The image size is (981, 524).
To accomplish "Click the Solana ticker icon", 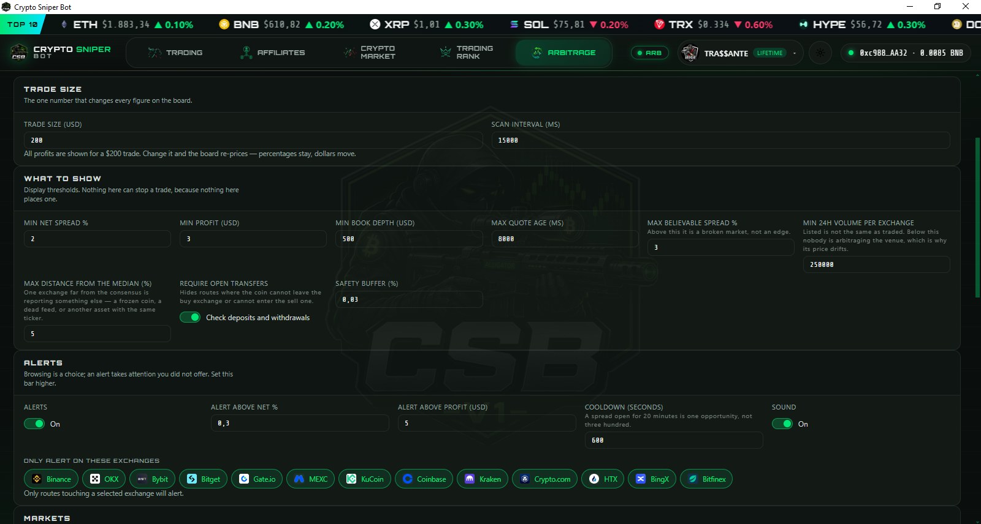I will tap(514, 24).
